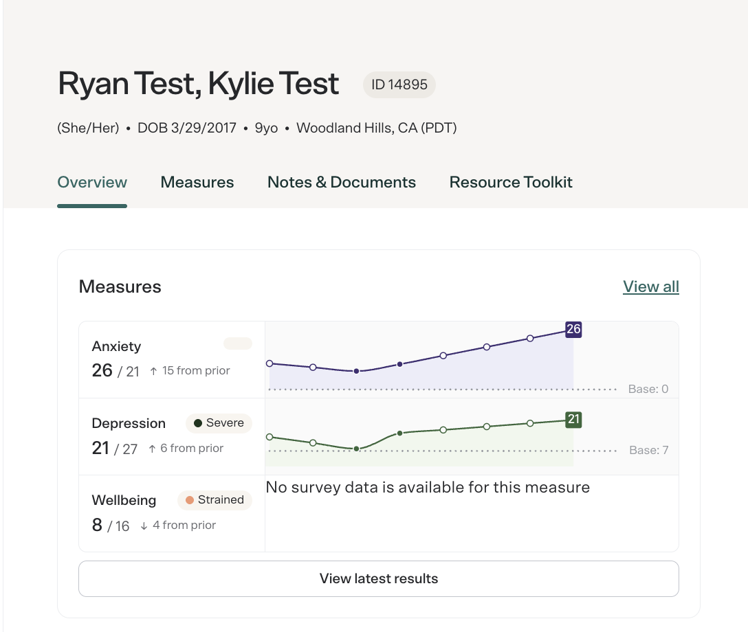
Task: Select the ID 14895 badge
Action: tap(399, 84)
